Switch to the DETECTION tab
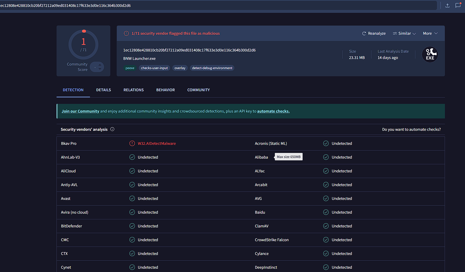This screenshot has height=272, width=465. pyautogui.click(x=73, y=90)
